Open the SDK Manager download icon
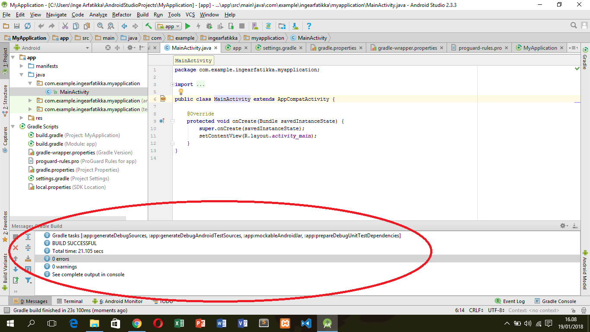The height and width of the screenshot is (332, 590). [x=295, y=26]
